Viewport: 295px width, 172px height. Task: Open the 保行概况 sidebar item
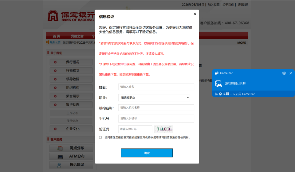(71, 62)
